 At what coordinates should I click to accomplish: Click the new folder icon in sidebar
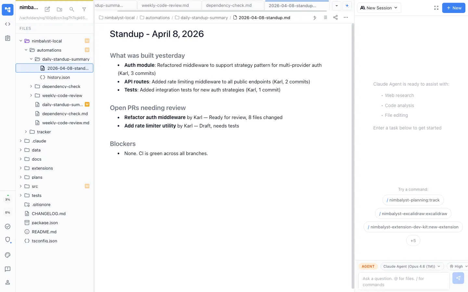point(59,9)
